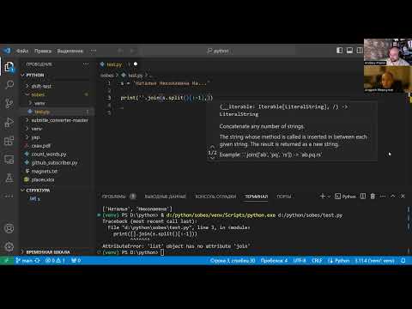Show additional activity bar views (three dots)
412x309 pixels.
coord(9,196)
